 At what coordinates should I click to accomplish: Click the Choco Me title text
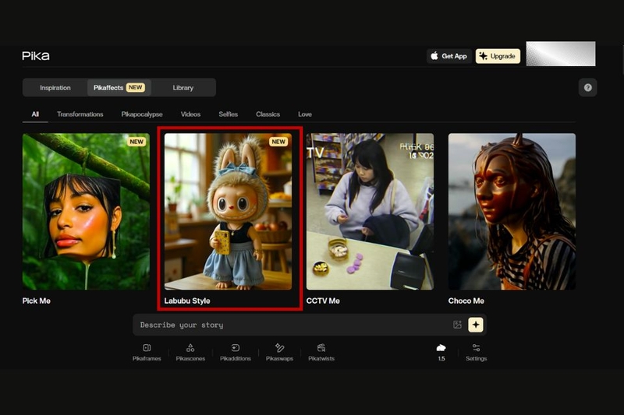(x=466, y=301)
